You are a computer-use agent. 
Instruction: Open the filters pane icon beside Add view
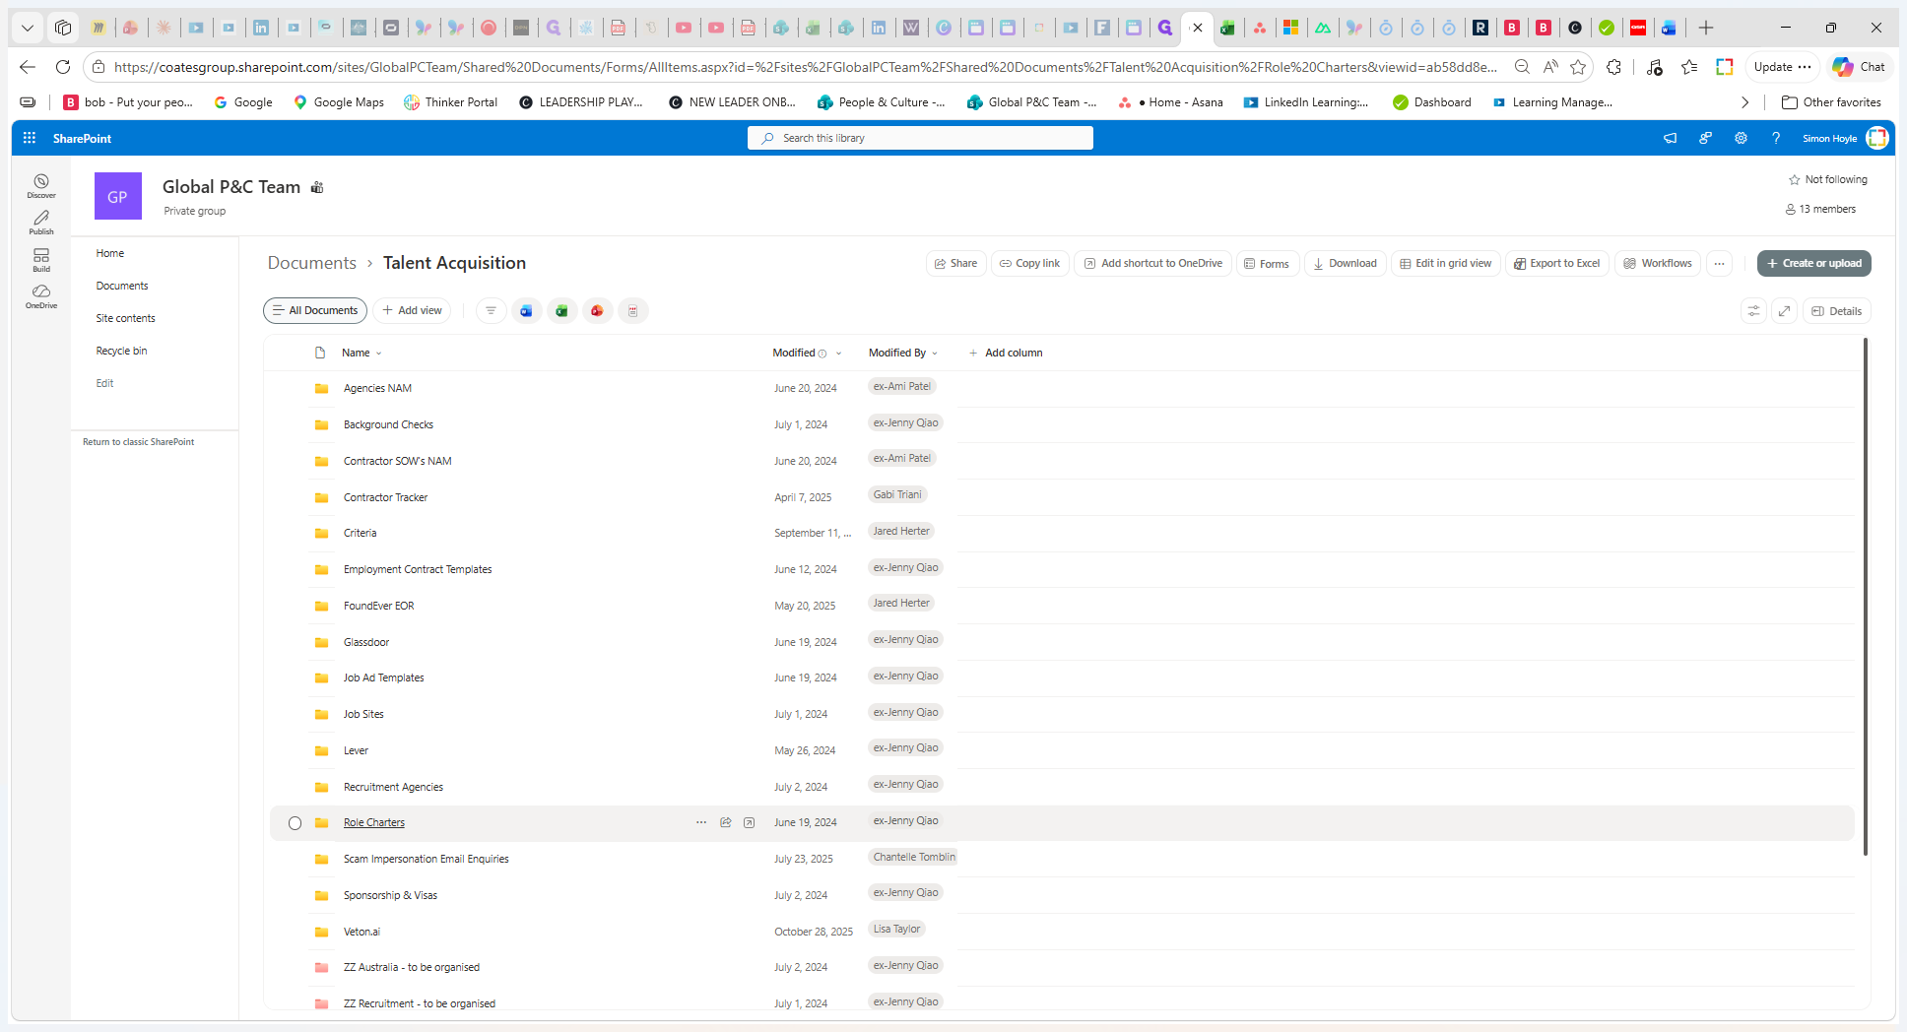[x=491, y=311]
